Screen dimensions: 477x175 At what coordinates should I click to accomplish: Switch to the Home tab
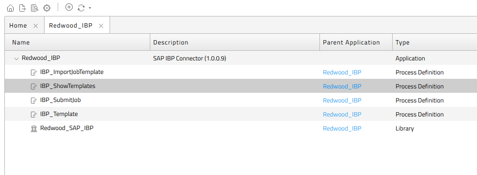(18, 26)
